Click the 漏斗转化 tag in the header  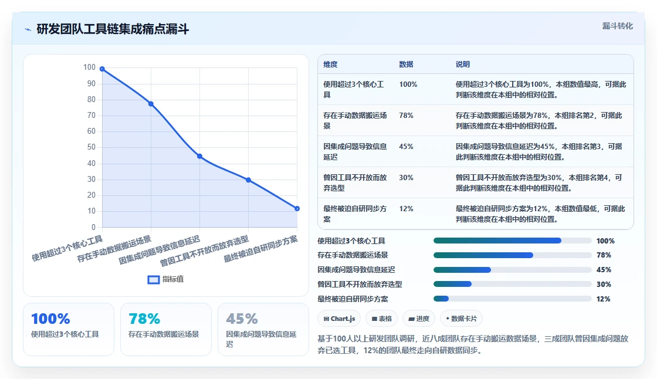(617, 26)
